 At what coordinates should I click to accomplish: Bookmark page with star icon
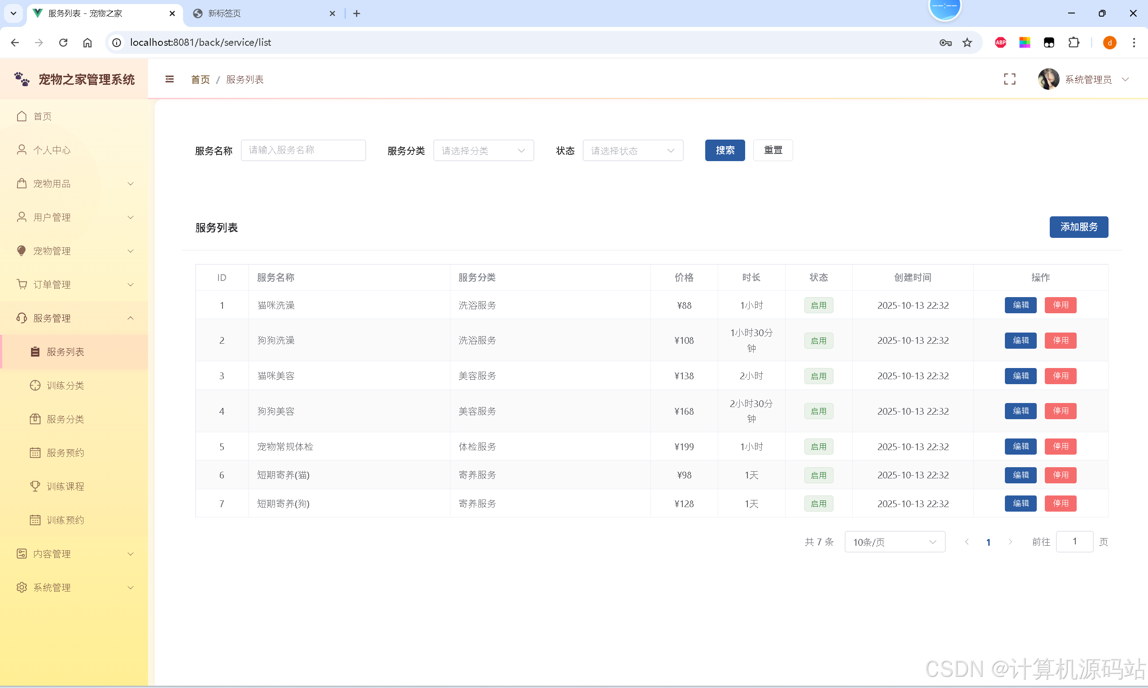coord(967,43)
